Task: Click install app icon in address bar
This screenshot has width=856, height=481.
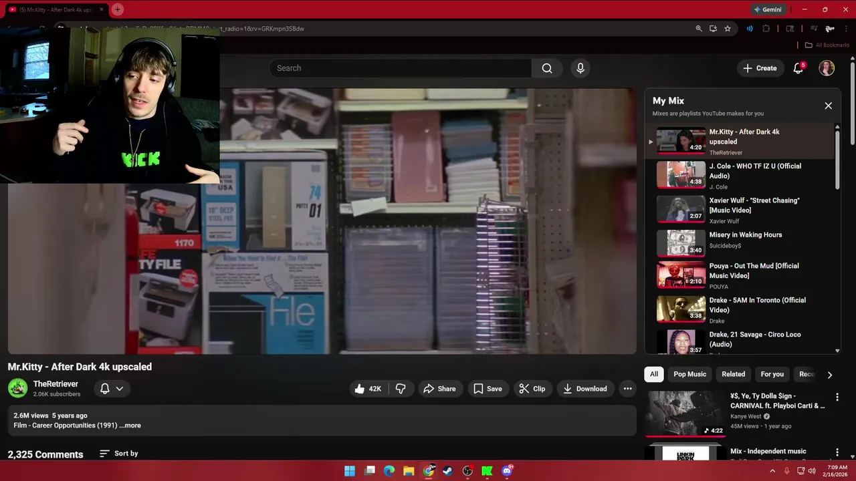Action: 713,29
